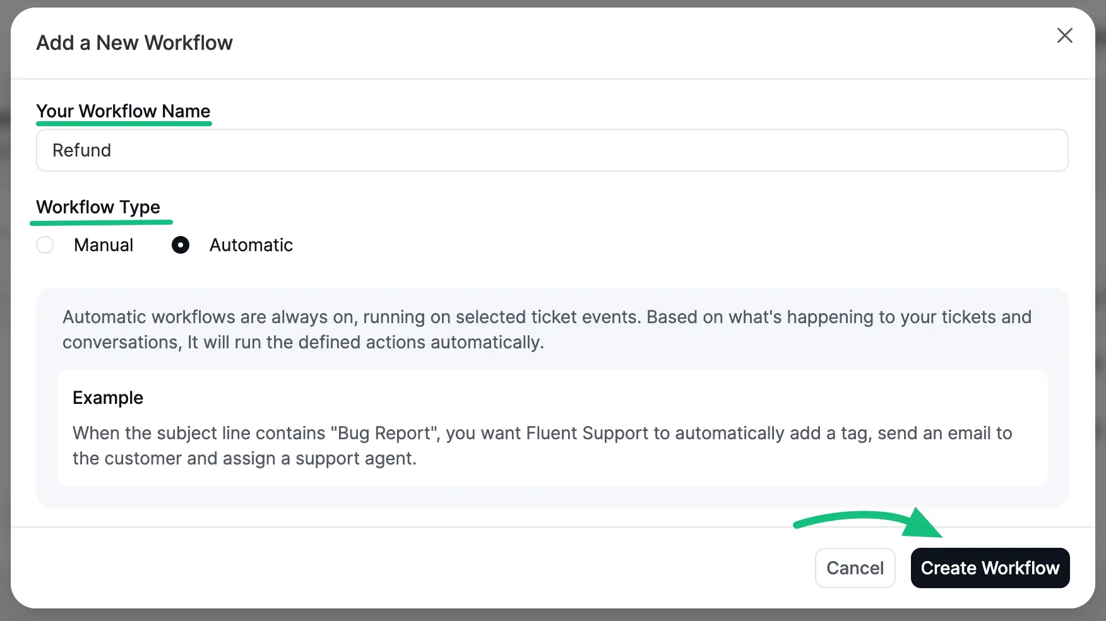This screenshot has height=621, width=1106.
Task: Click the underlined Your Workflow Name label
Action: 124,111
